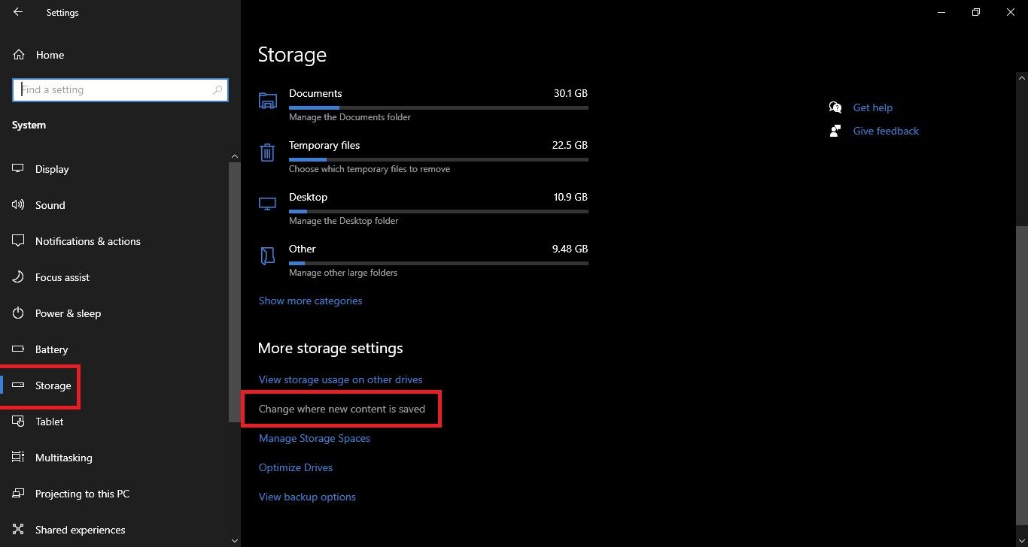Restore down the Settings window

coord(976,12)
